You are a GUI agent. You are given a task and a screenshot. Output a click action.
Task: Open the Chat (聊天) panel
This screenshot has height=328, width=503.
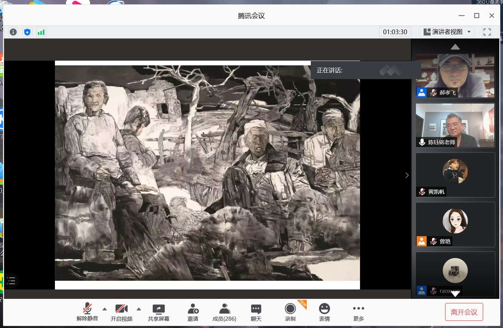256,313
